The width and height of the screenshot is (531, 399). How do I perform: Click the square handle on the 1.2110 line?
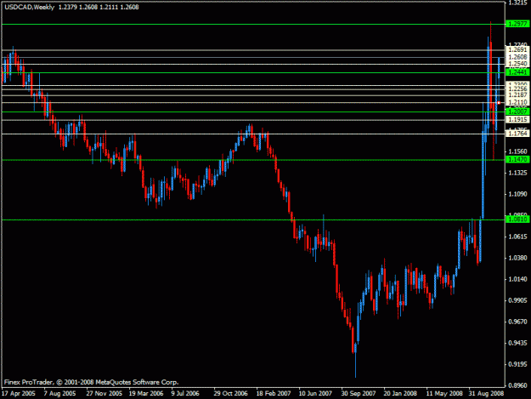pos(499,103)
